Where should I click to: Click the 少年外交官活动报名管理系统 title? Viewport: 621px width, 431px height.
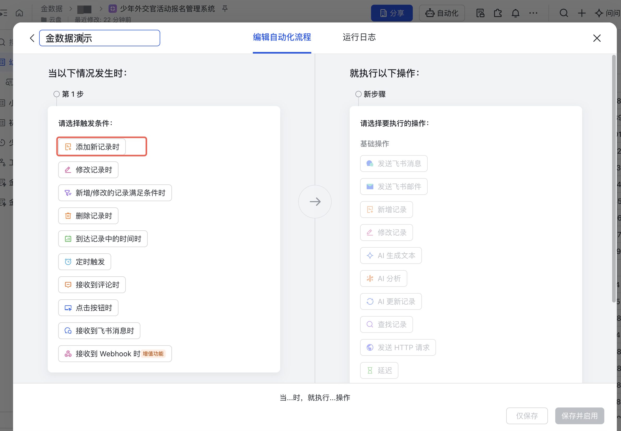167,9
